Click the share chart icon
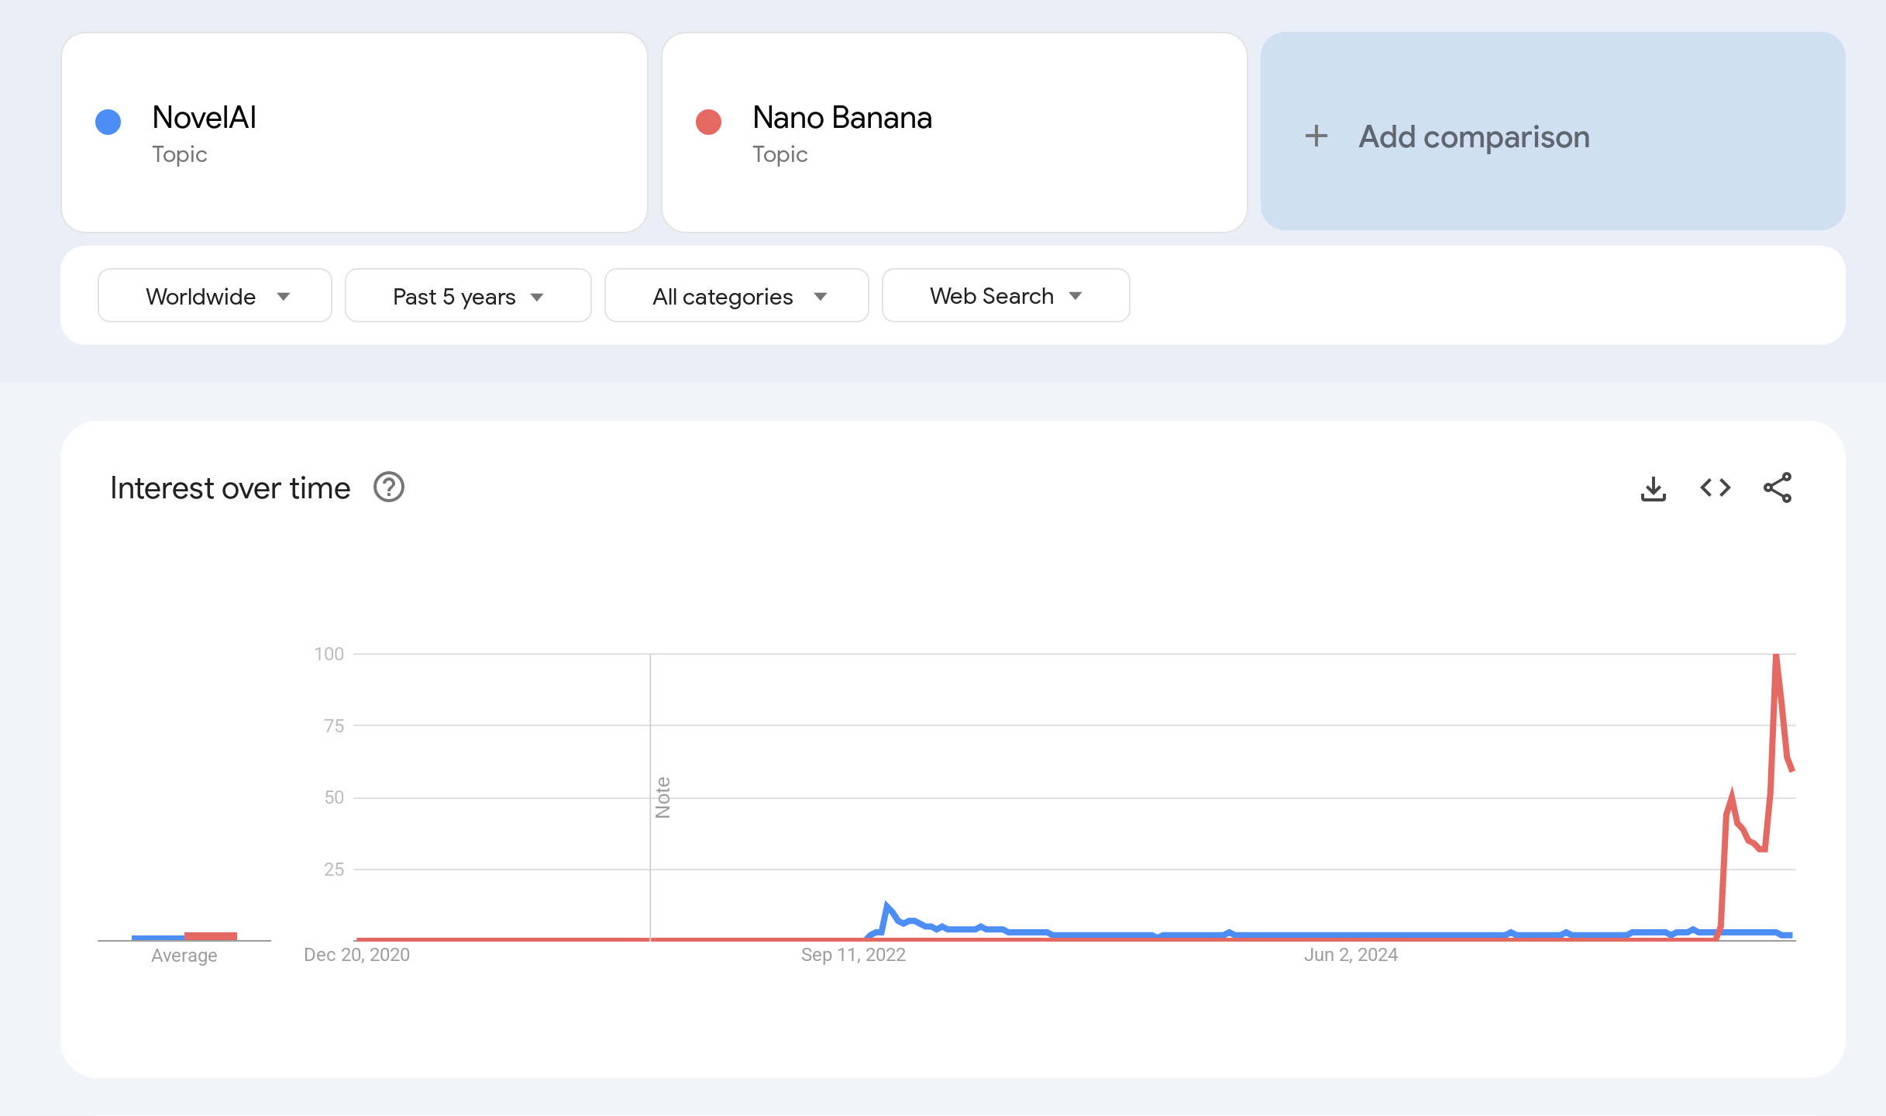 [1777, 487]
